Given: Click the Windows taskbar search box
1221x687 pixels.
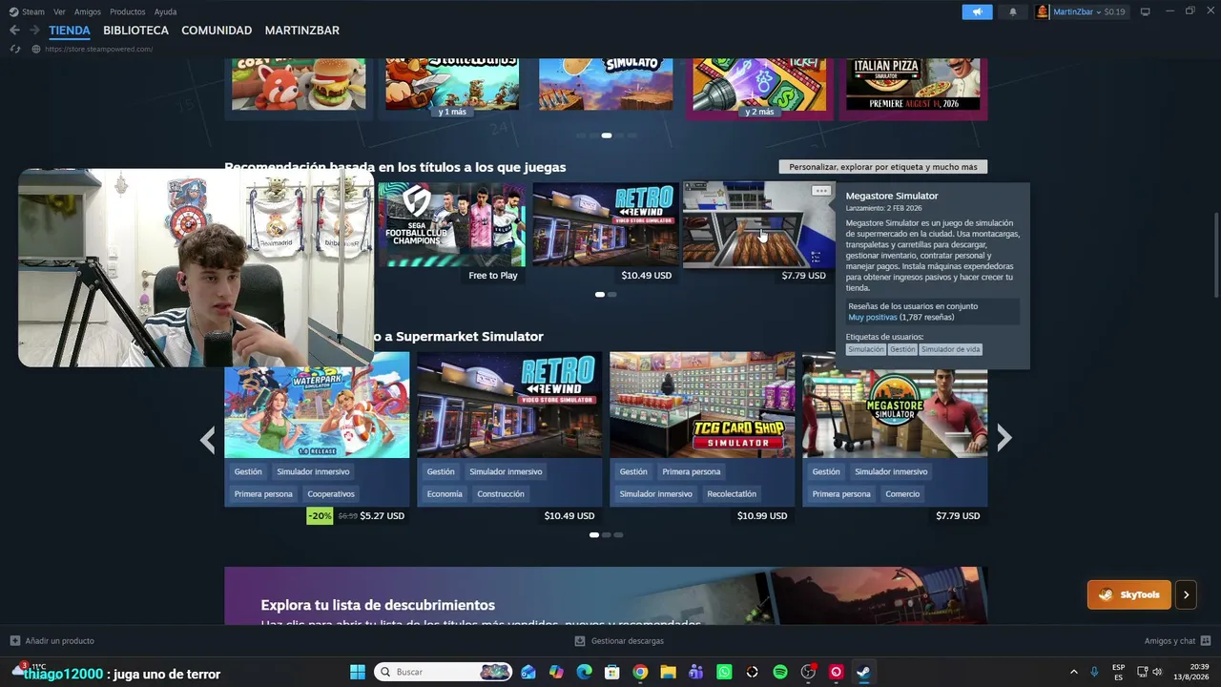Looking at the screenshot, I should (x=444, y=672).
